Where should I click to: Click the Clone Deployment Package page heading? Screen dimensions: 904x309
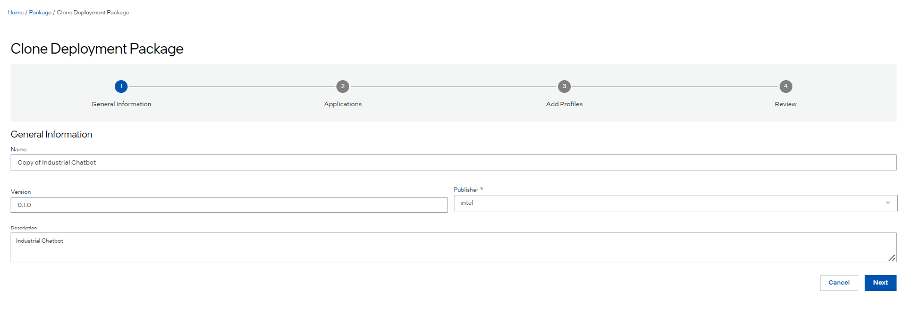97,49
